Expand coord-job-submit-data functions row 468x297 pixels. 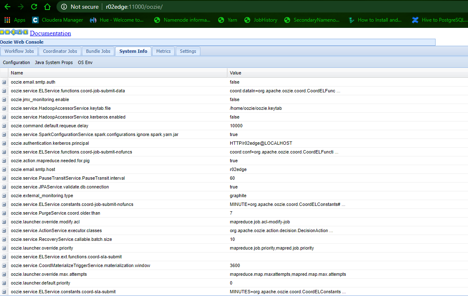point(4,91)
